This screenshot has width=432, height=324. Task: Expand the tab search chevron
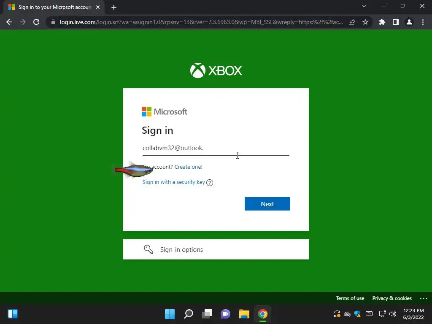(364, 6)
